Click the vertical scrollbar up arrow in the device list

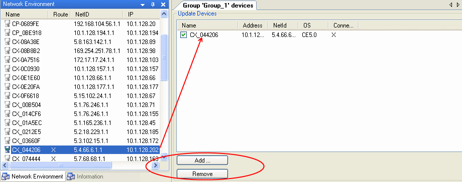[x=164, y=14]
